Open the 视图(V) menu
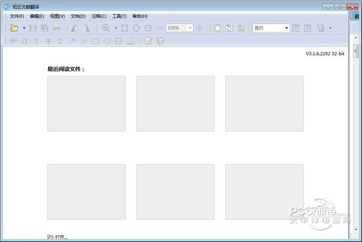362x242 pixels. tap(57, 16)
